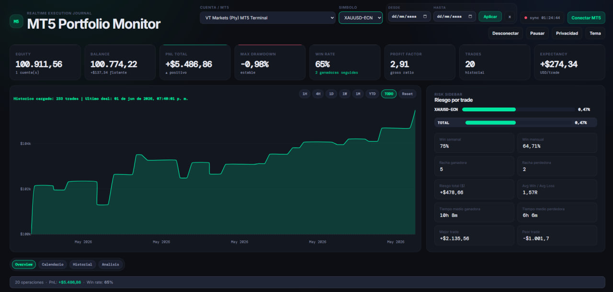Select the 1W chart range
613x292 pixels.
344,94
